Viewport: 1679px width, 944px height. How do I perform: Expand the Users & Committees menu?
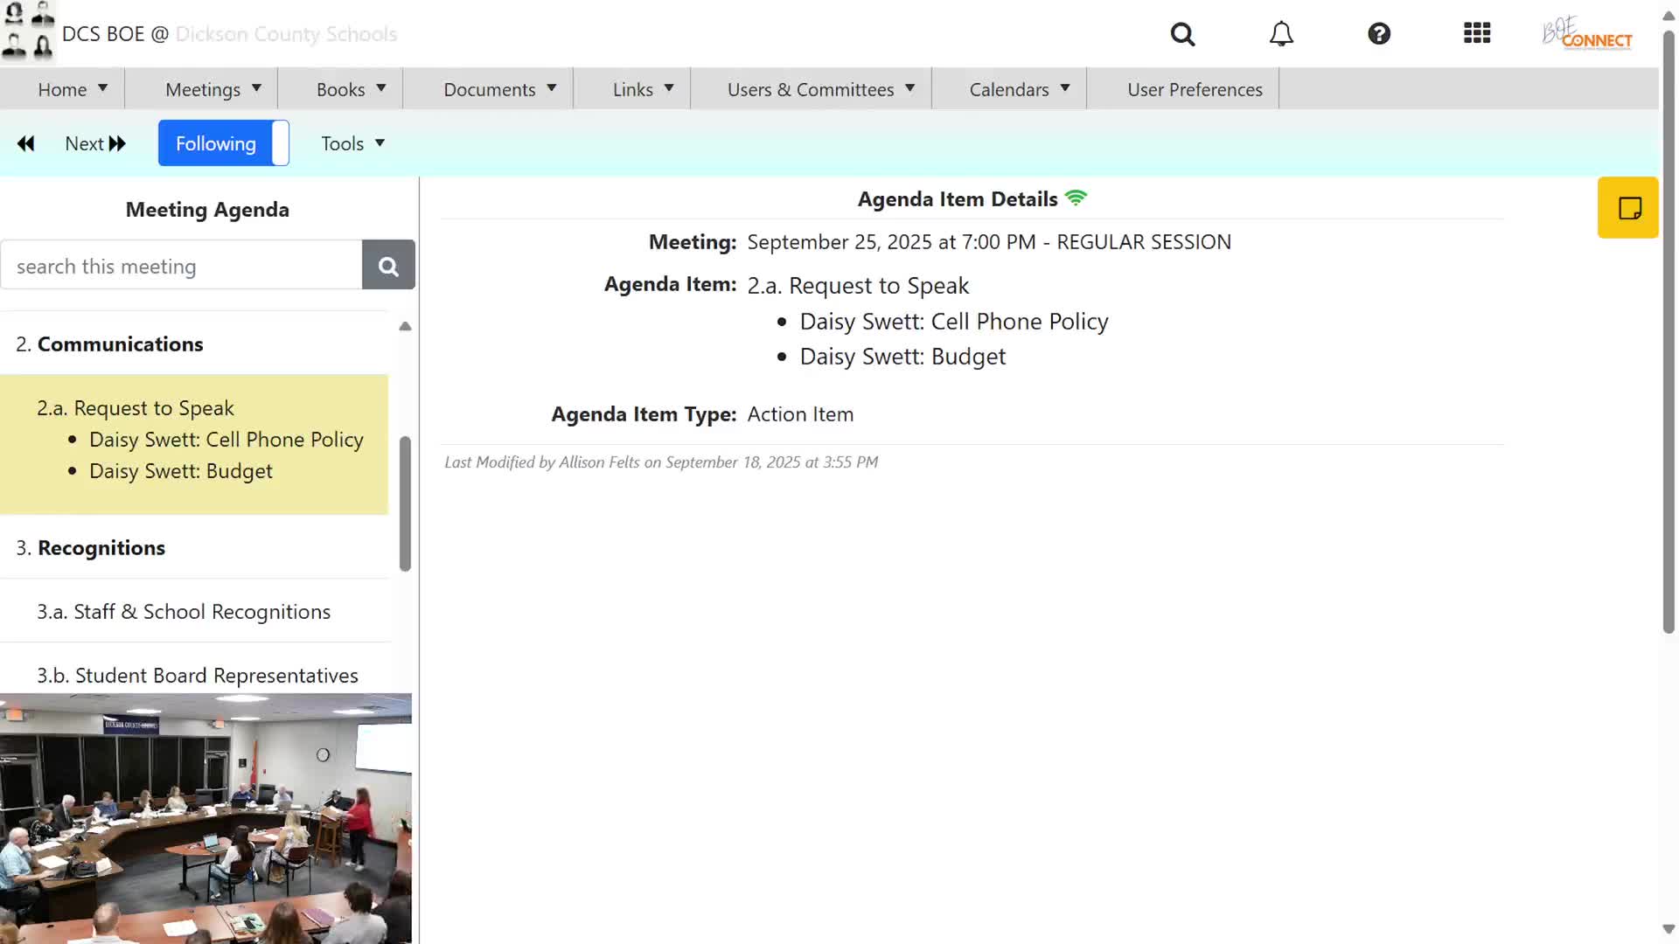820,89
